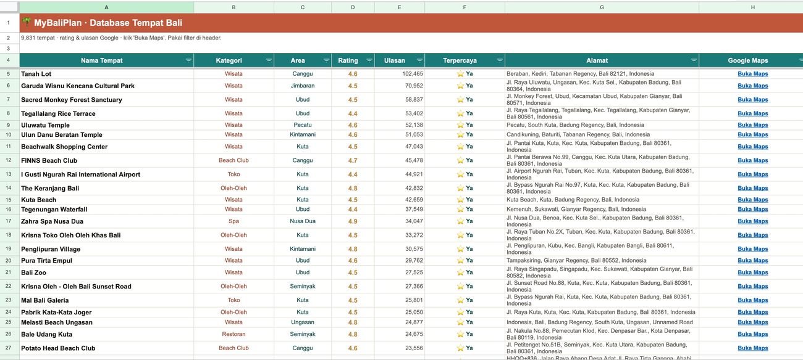The height and width of the screenshot is (360, 803).
Task: Open the filter icon on Nama Tempat header
Action: [188, 60]
